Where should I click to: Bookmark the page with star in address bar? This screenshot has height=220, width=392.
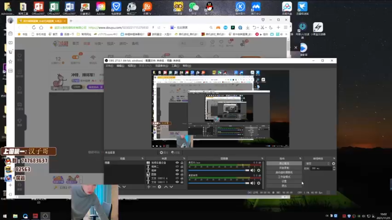[51, 27]
